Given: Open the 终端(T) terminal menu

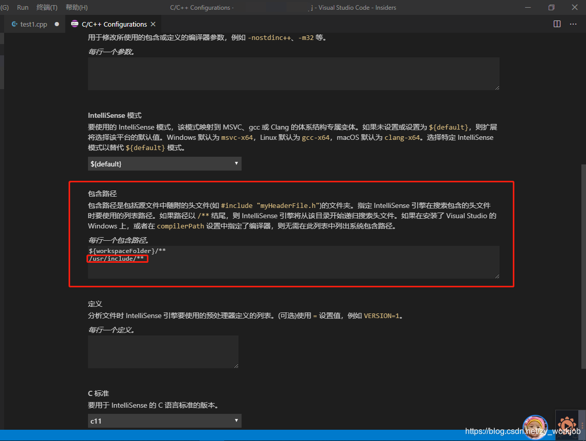Looking at the screenshot, I should point(47,8).
